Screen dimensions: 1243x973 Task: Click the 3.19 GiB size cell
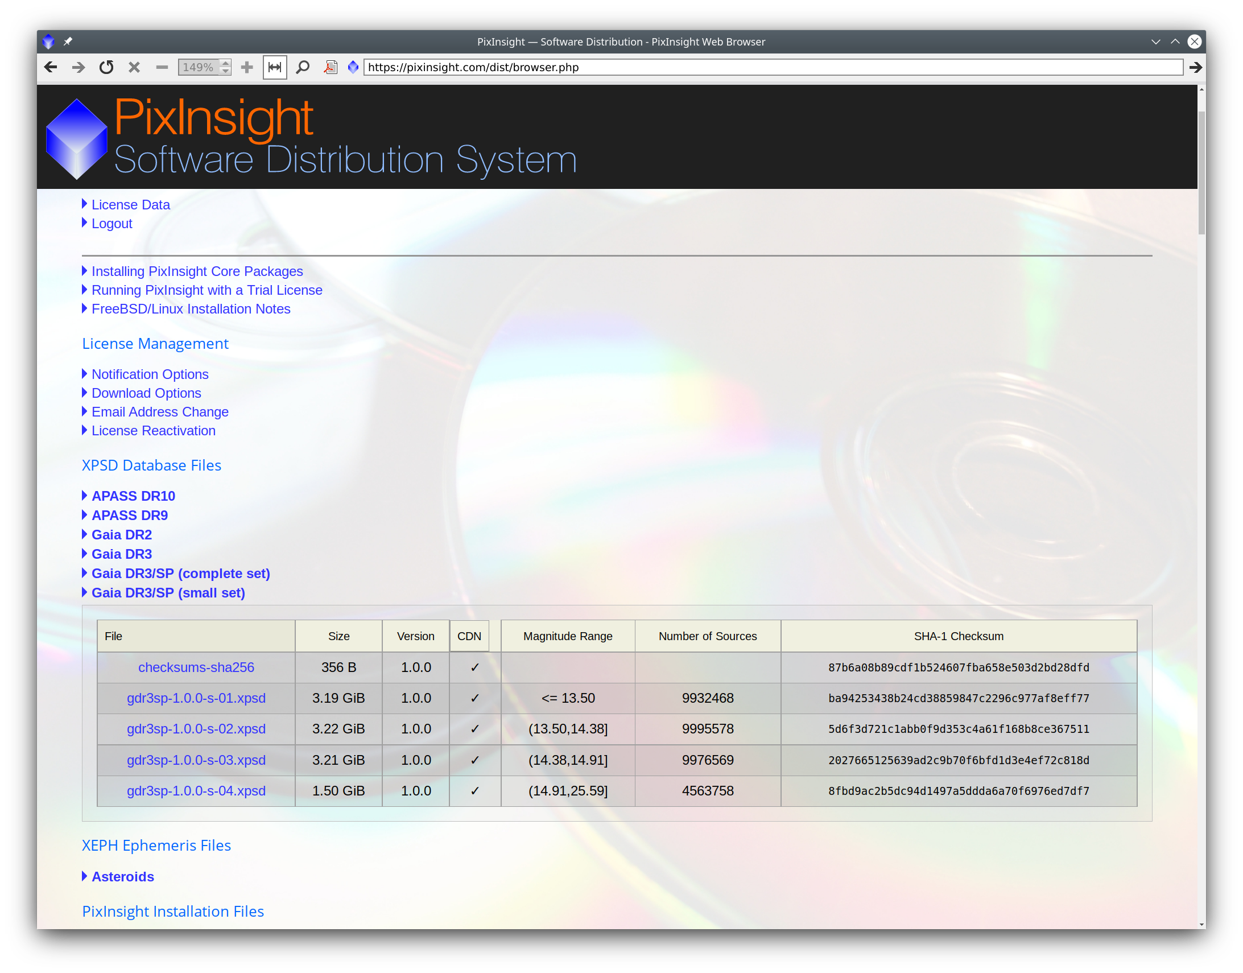[339, 698]
